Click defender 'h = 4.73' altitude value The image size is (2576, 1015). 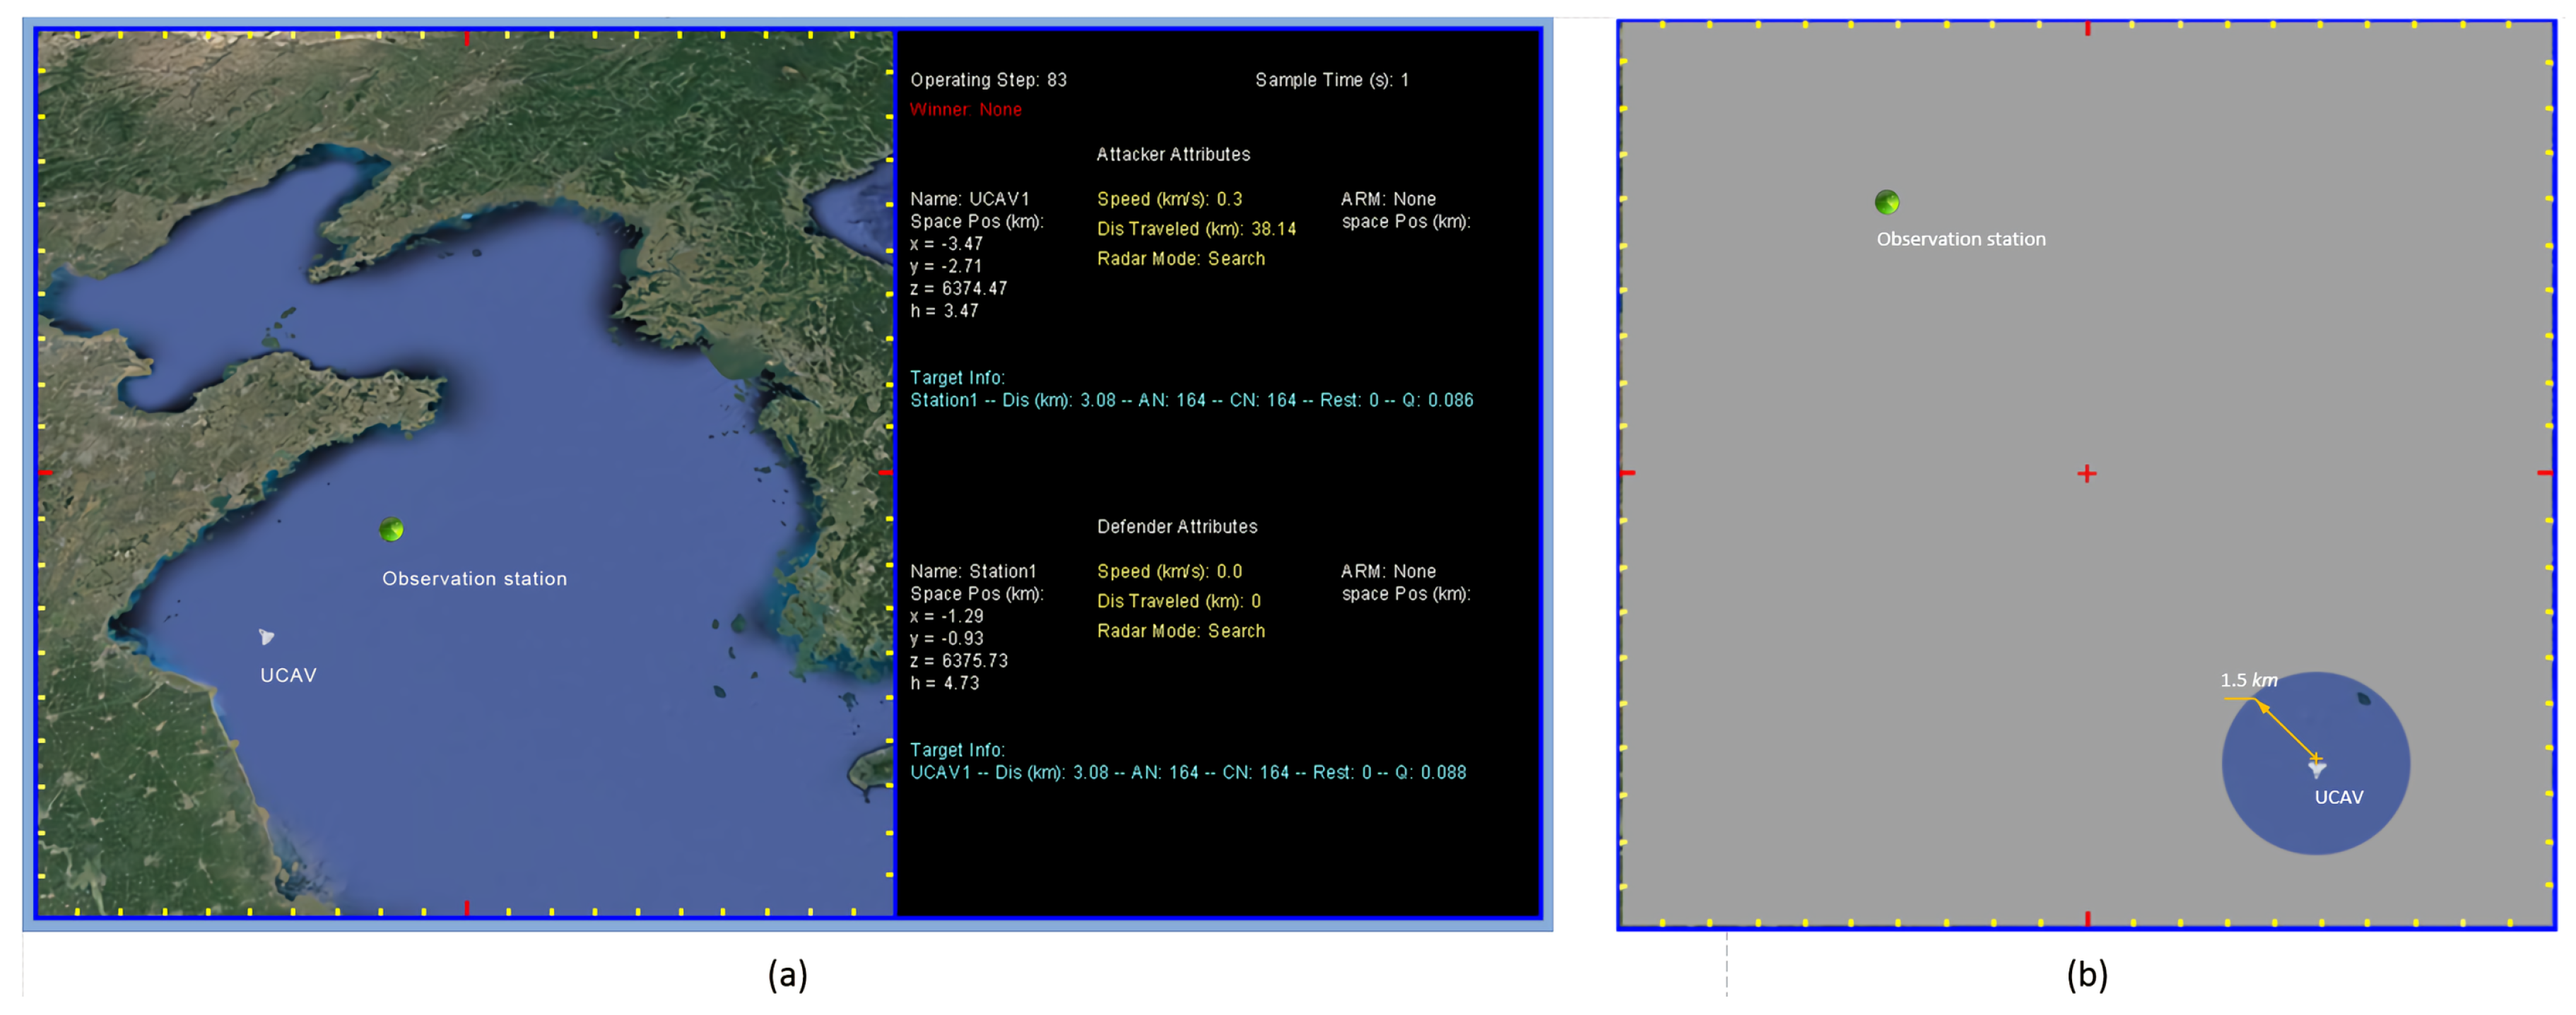pyautogui.click(x=944, y=683)
